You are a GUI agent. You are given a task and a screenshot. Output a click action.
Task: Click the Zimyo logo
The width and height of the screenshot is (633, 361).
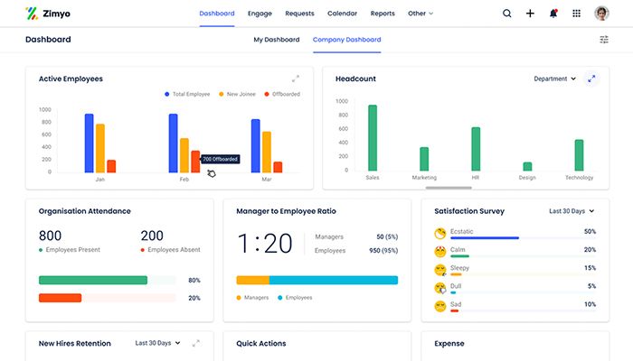pos(48,14)
